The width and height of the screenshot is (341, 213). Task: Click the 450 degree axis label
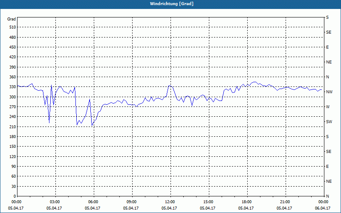tap(13, 47)
